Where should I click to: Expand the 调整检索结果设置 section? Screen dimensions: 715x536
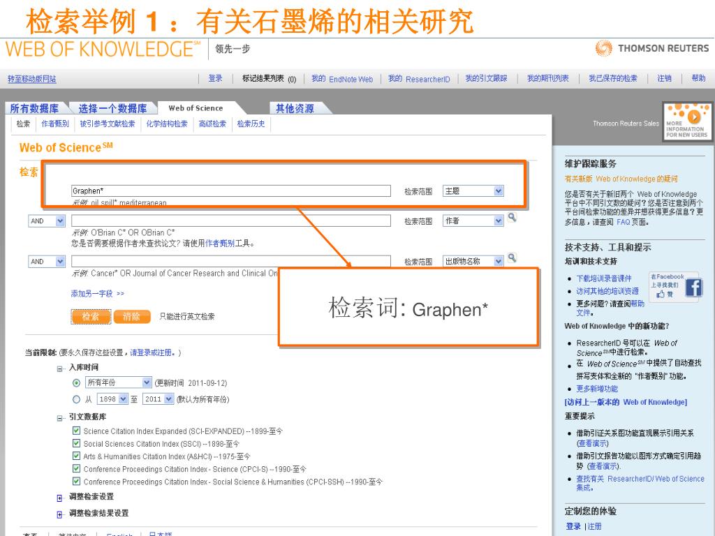click(x=60, y=514)
